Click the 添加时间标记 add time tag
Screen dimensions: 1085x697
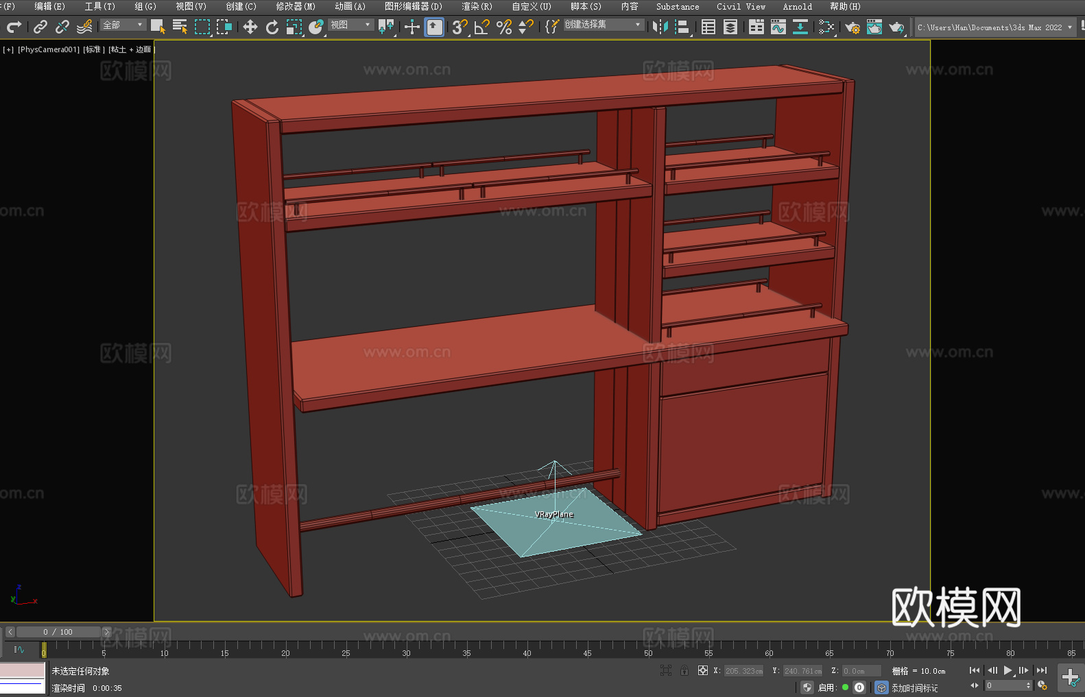tap(914, 687)
